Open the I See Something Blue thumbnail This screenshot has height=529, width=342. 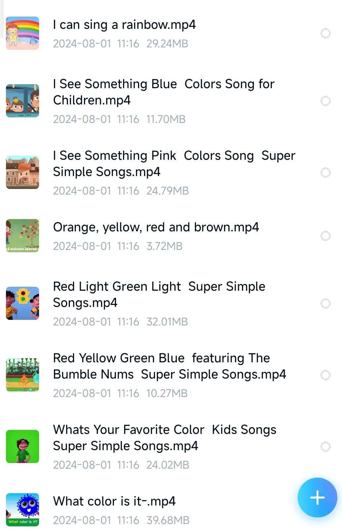(x=23, y=101)
